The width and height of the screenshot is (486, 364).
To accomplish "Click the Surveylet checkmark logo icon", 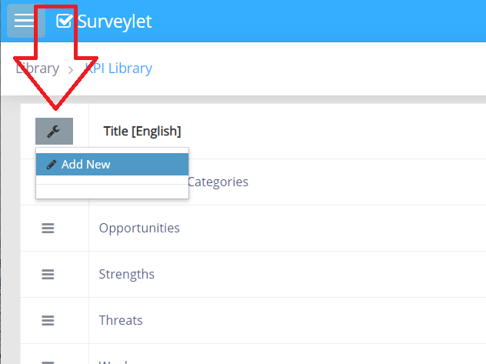I will (65, 21).
